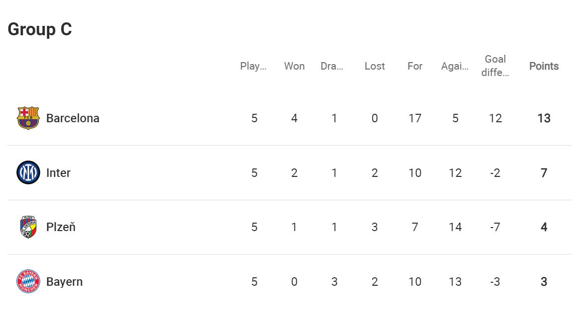Click Inter's -2 goal difference value
580x325 pixels.
[496, 172]
